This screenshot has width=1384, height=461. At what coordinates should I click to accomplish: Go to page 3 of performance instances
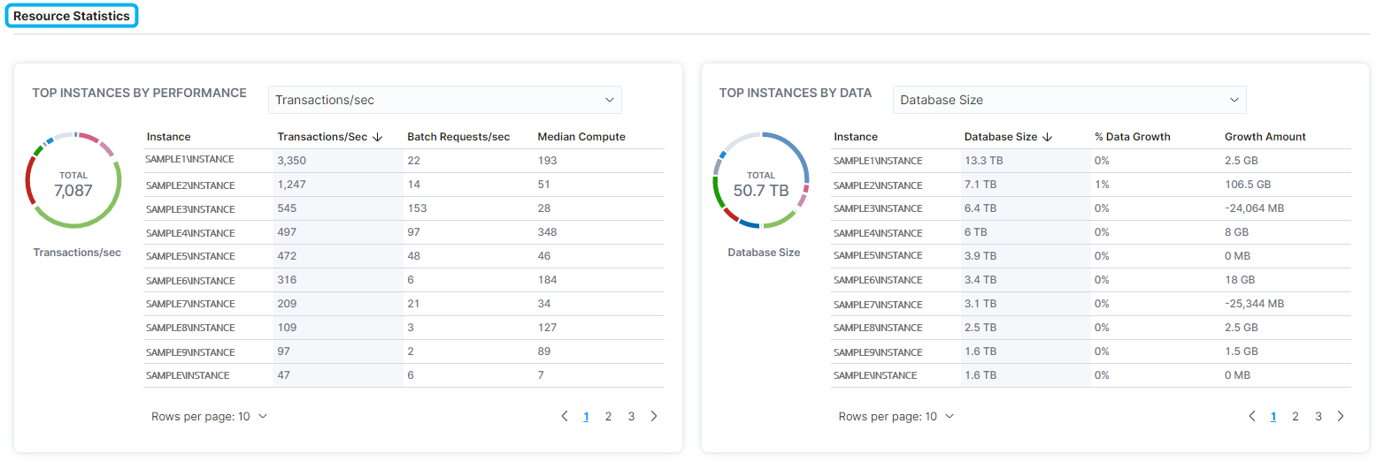[x=631, y=417]
